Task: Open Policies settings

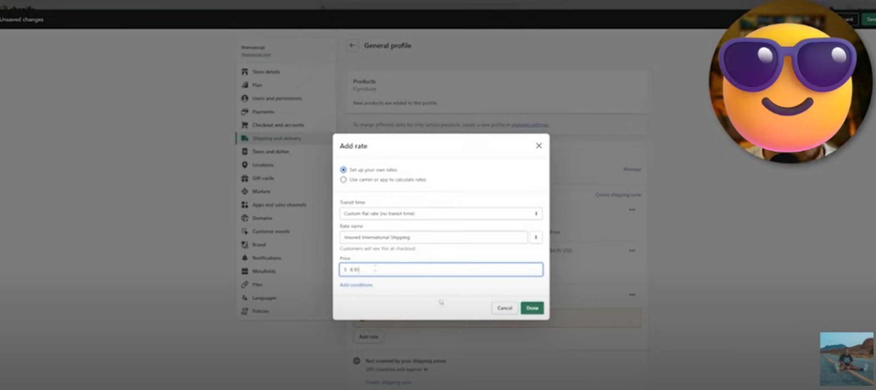Action: click(x=260, y=311)
